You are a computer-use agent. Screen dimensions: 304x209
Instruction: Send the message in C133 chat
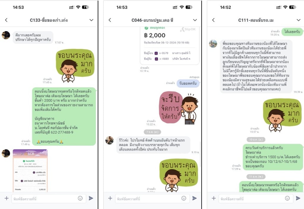[x=91, y=198]
